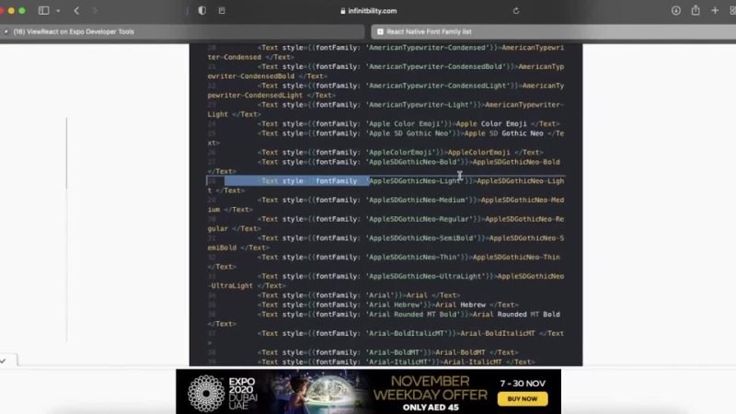Select the React Native Font Family list tab

[x=554, y=31]
